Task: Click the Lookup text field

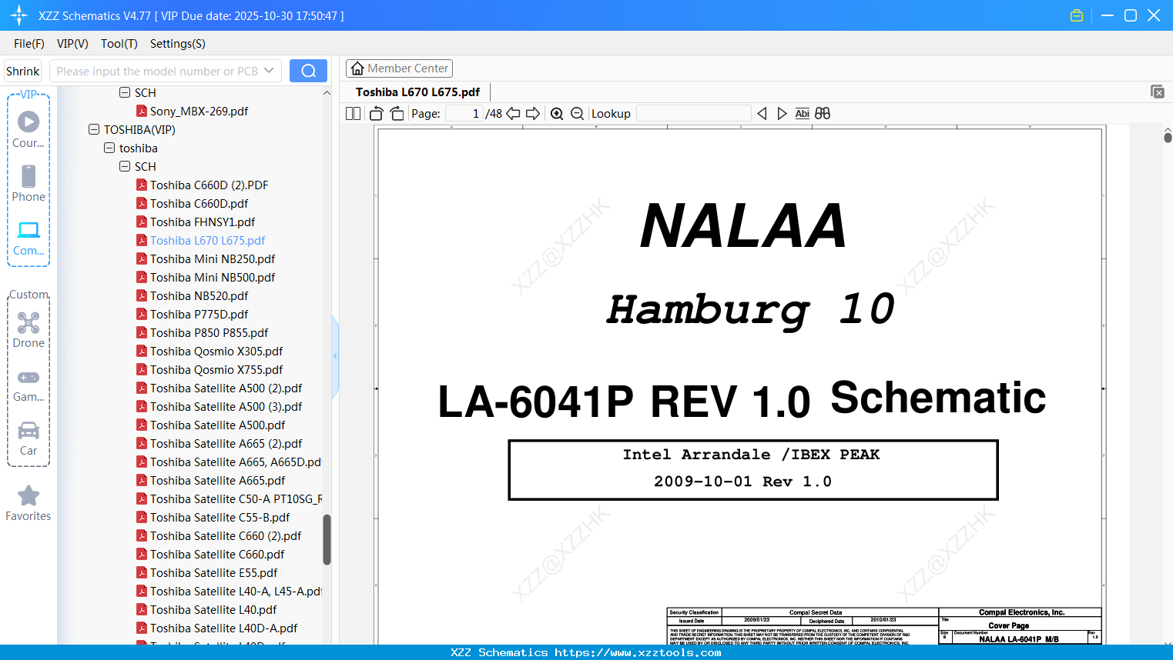Action: (693, 114)
